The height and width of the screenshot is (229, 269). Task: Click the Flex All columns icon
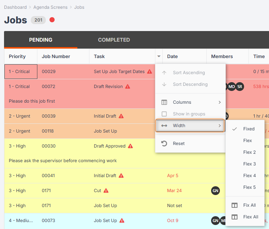click(235, 217)
